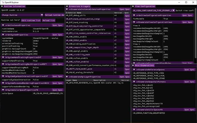Open the Change Runtime dropdown
197x123 pixels.
tap(22, 15)
